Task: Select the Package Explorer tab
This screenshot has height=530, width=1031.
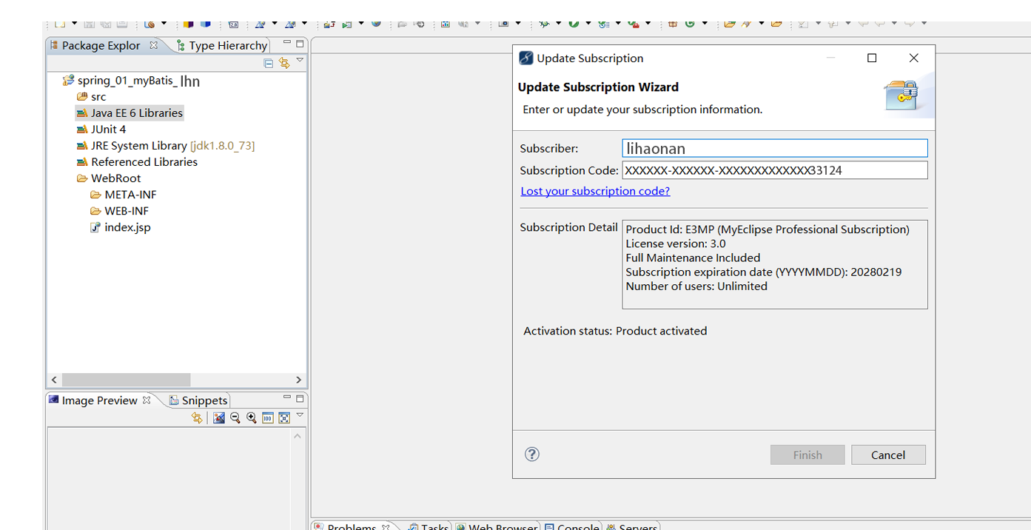Action: [101, 46]
